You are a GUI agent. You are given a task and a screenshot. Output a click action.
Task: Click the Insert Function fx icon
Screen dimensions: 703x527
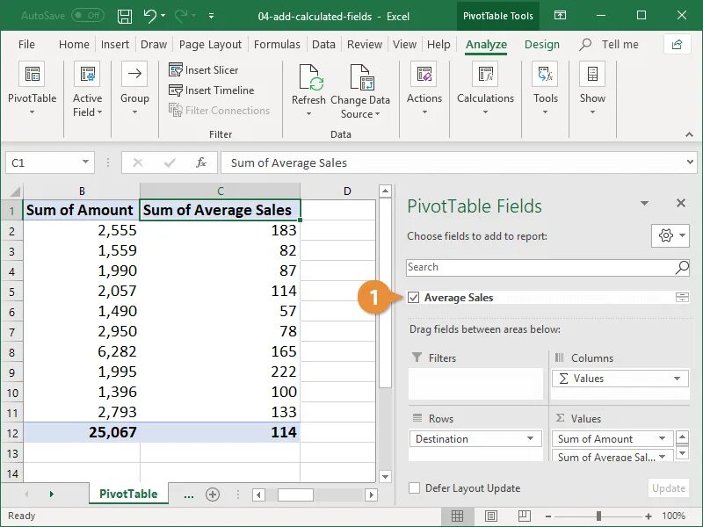click(201, 162)
